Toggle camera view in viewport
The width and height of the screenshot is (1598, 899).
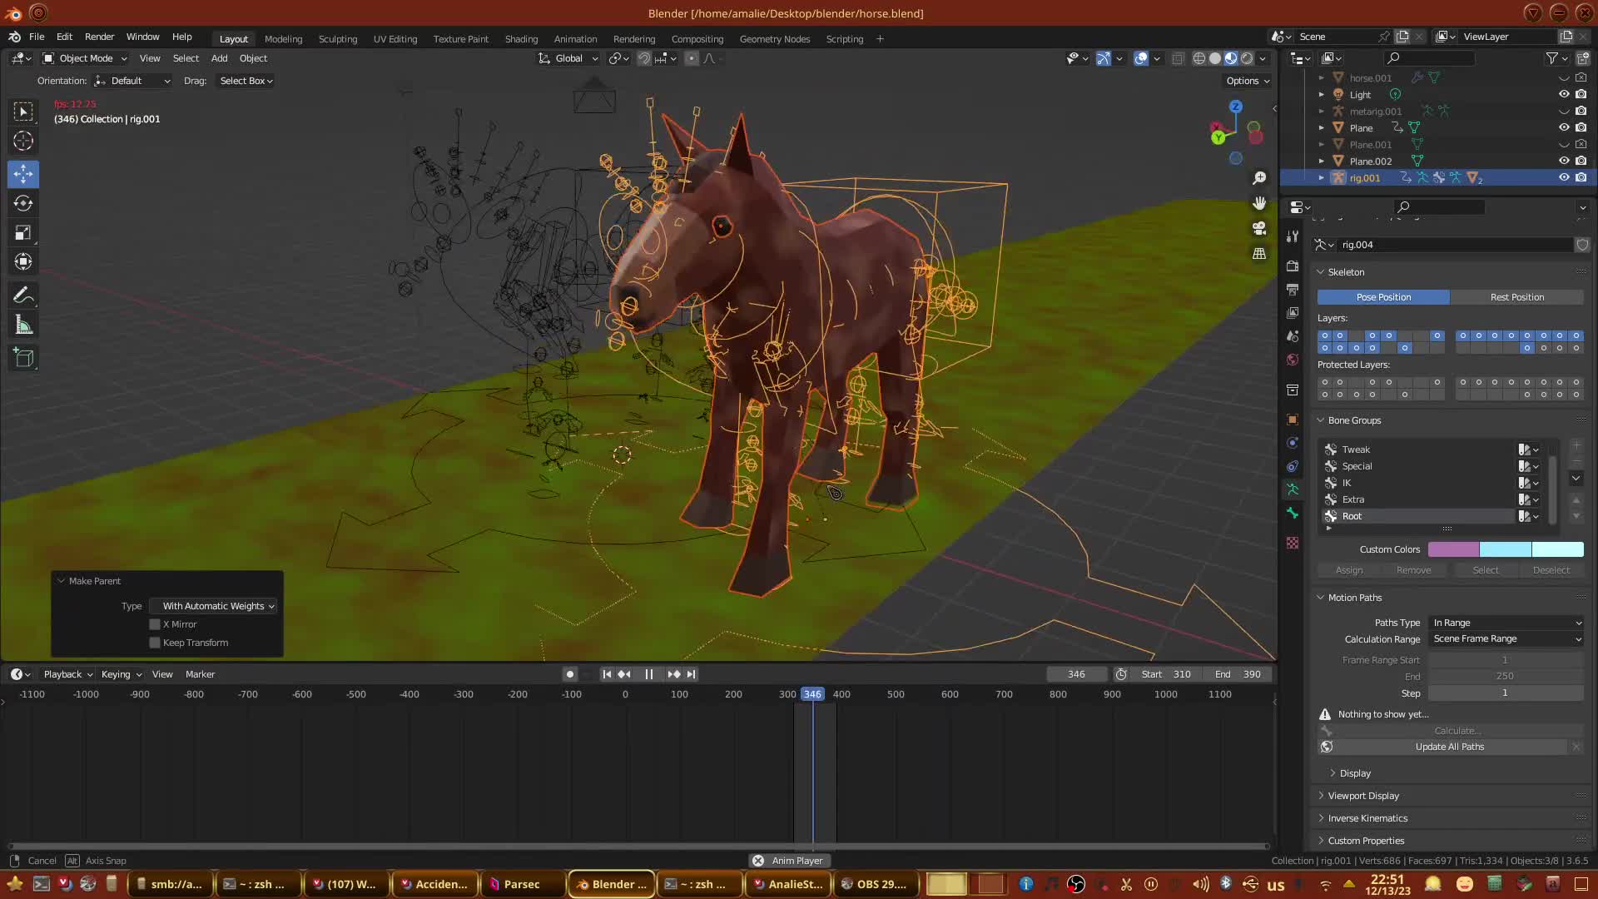(x=1259, y=228)
